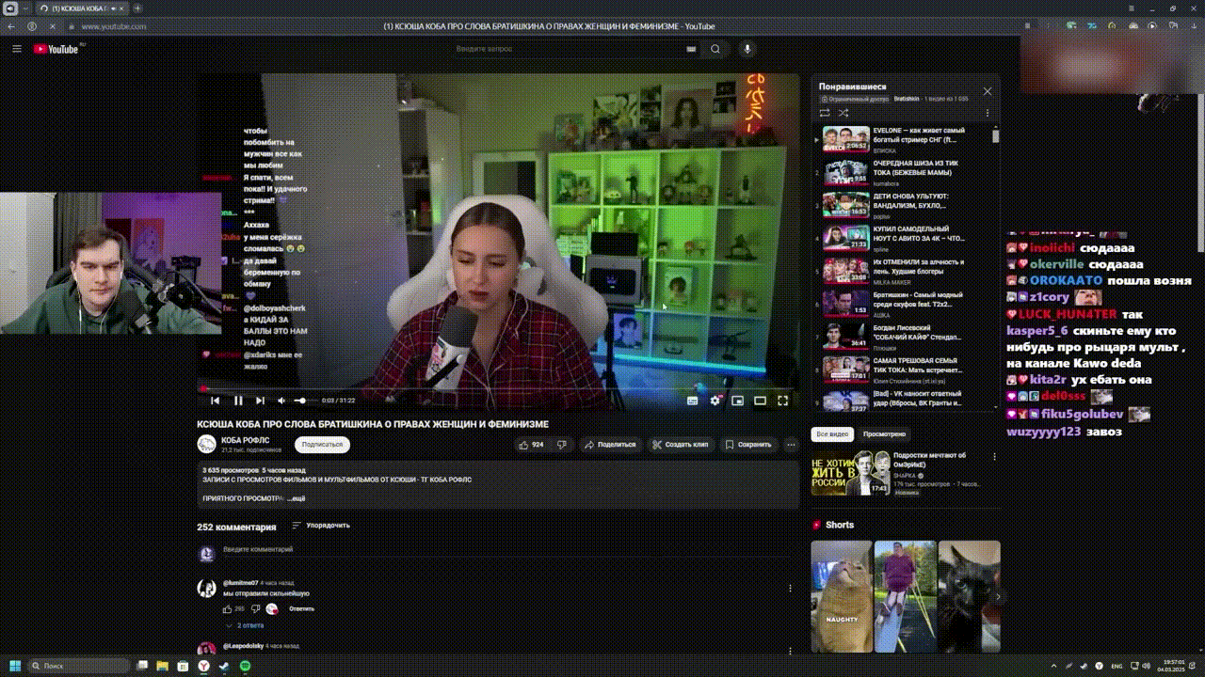The width and height of the screenshot is (1205, 677).
Task: Save video with Сохранить button
Action: (748, 445)
